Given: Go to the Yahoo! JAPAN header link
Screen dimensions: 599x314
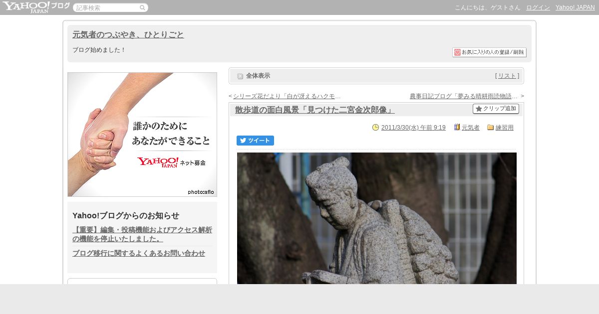Looking at the screenshot, I should pos(575,7).
